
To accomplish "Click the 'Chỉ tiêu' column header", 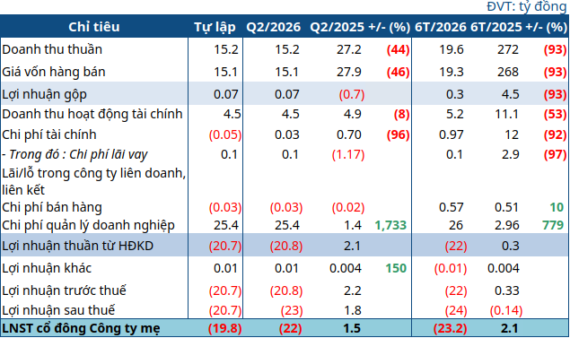I will tap(93, 27).
